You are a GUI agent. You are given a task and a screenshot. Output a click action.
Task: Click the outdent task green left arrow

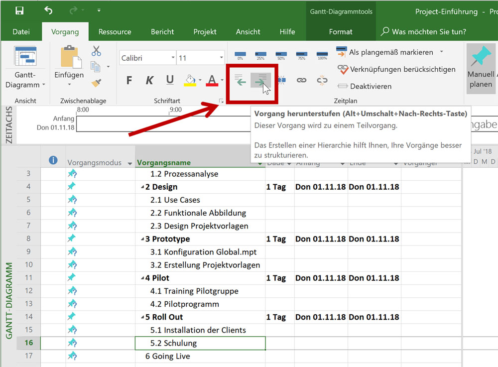[241, 80]
